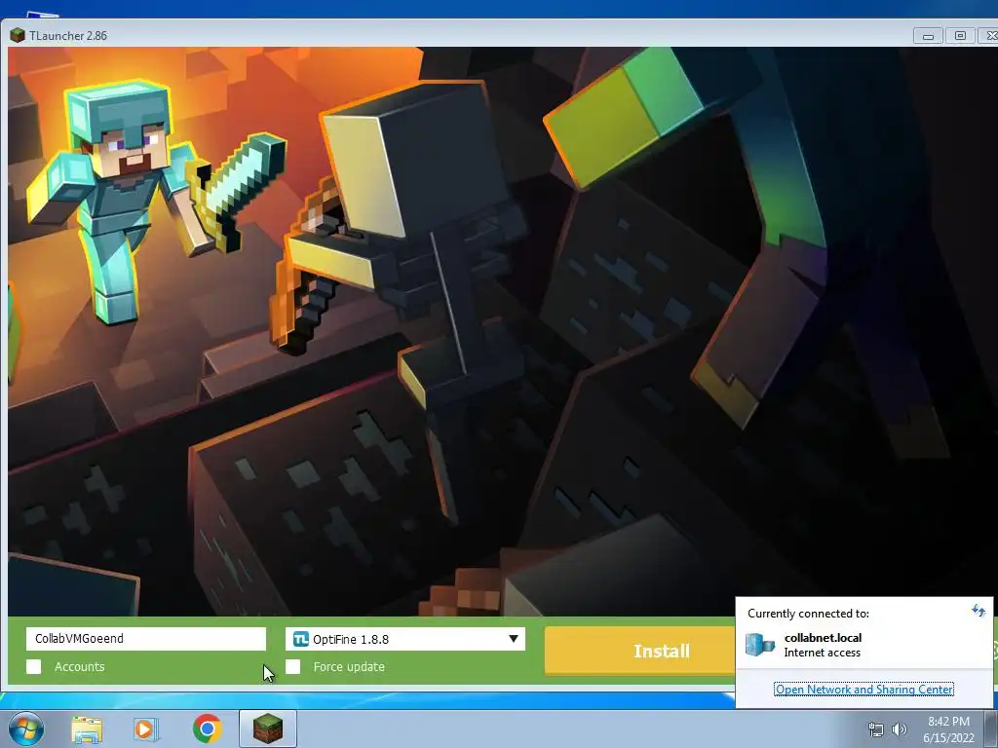Click the network tray icon
The width and height of the screenshot is (998, 748).
point(876,729)
